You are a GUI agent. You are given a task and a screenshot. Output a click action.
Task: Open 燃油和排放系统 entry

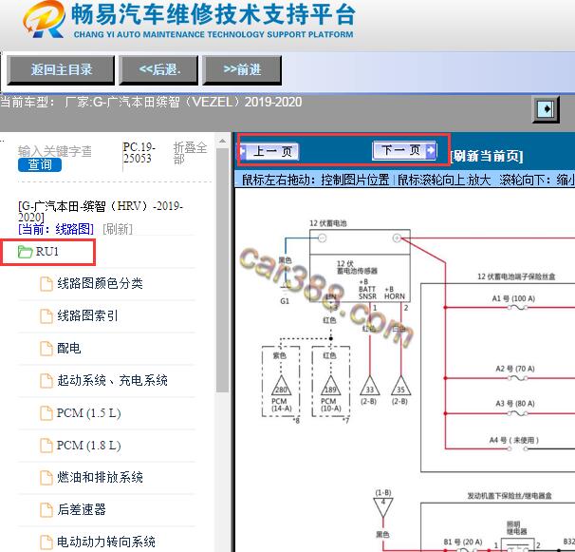(x=100, y=478)
